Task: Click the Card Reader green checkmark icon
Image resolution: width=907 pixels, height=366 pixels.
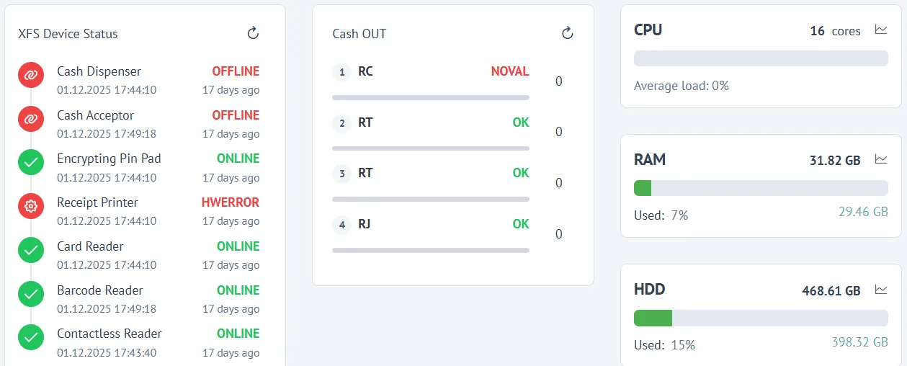Action: click(x=30, y=251)
